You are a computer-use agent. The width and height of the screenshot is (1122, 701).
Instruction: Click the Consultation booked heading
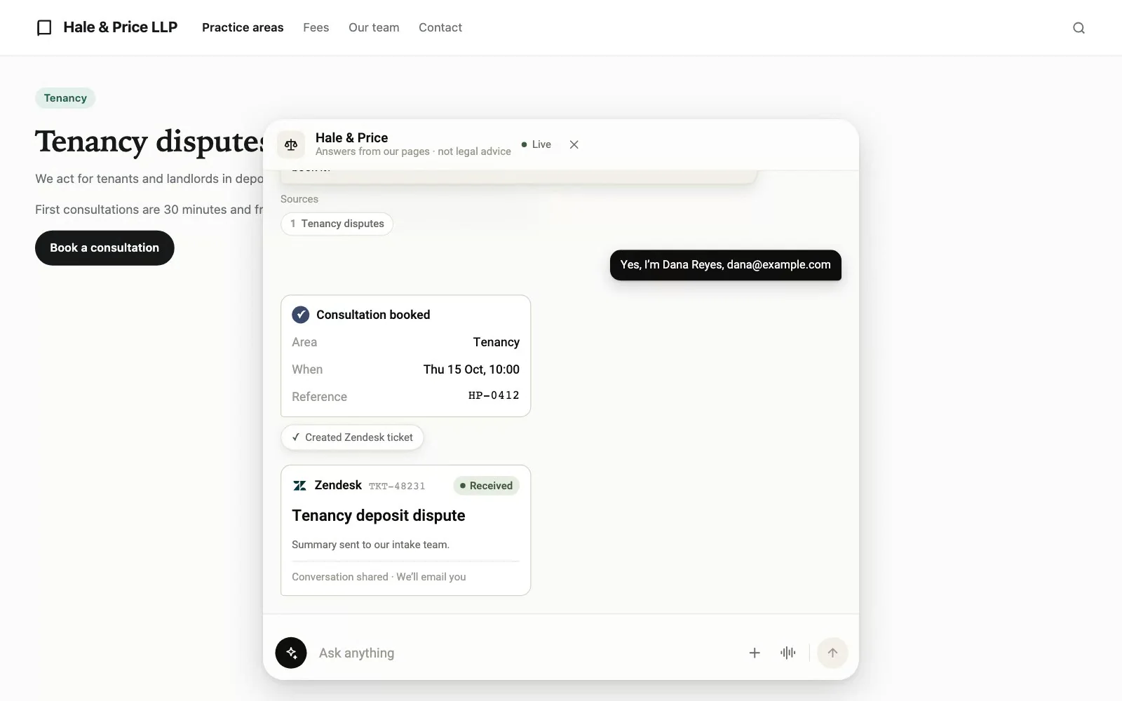[x=373, y=315]
